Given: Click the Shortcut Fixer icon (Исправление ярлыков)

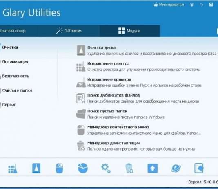Looking at the screenshot, I should click(81, 83).
